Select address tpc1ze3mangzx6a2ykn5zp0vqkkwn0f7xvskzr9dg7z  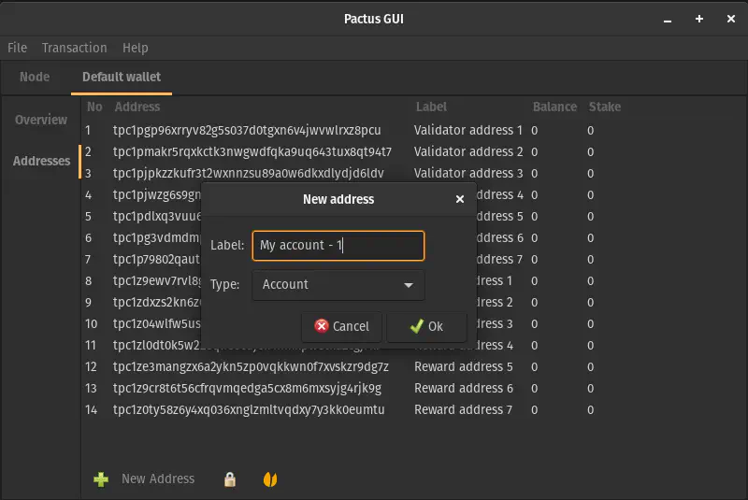click(251, 366)
